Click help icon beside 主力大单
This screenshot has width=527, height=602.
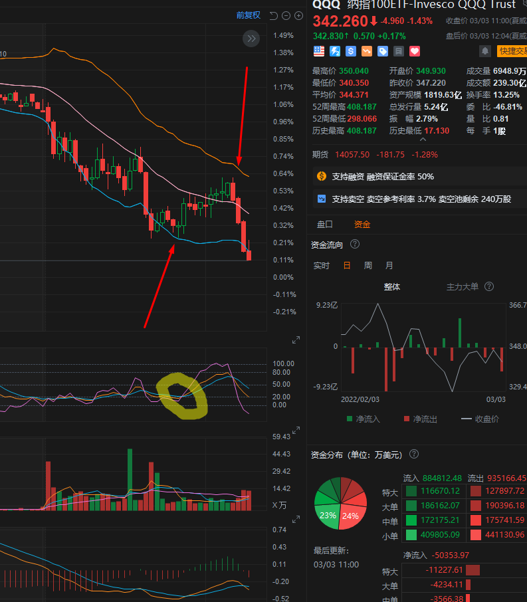click(x=489, y=286)
